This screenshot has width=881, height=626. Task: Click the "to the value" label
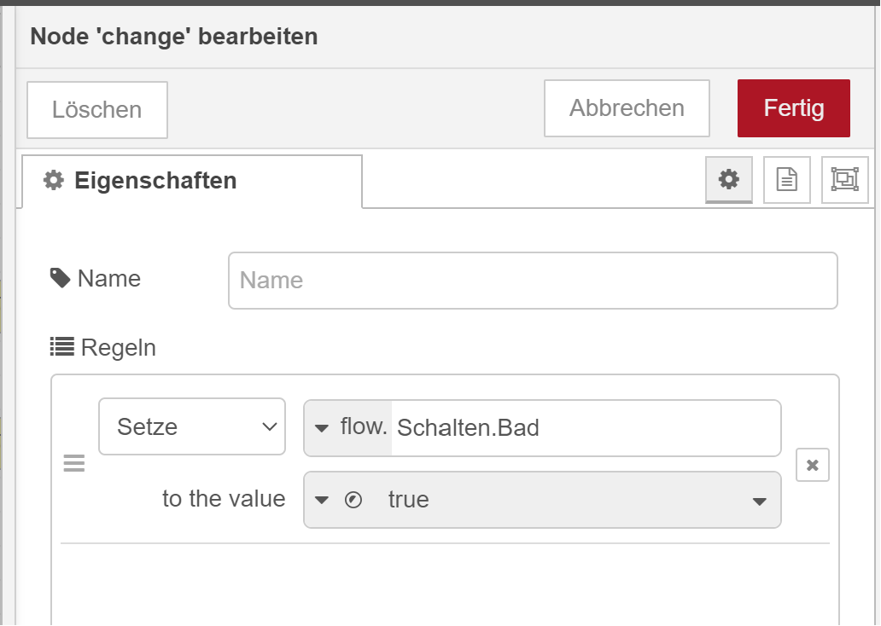[x=224, y=499]
